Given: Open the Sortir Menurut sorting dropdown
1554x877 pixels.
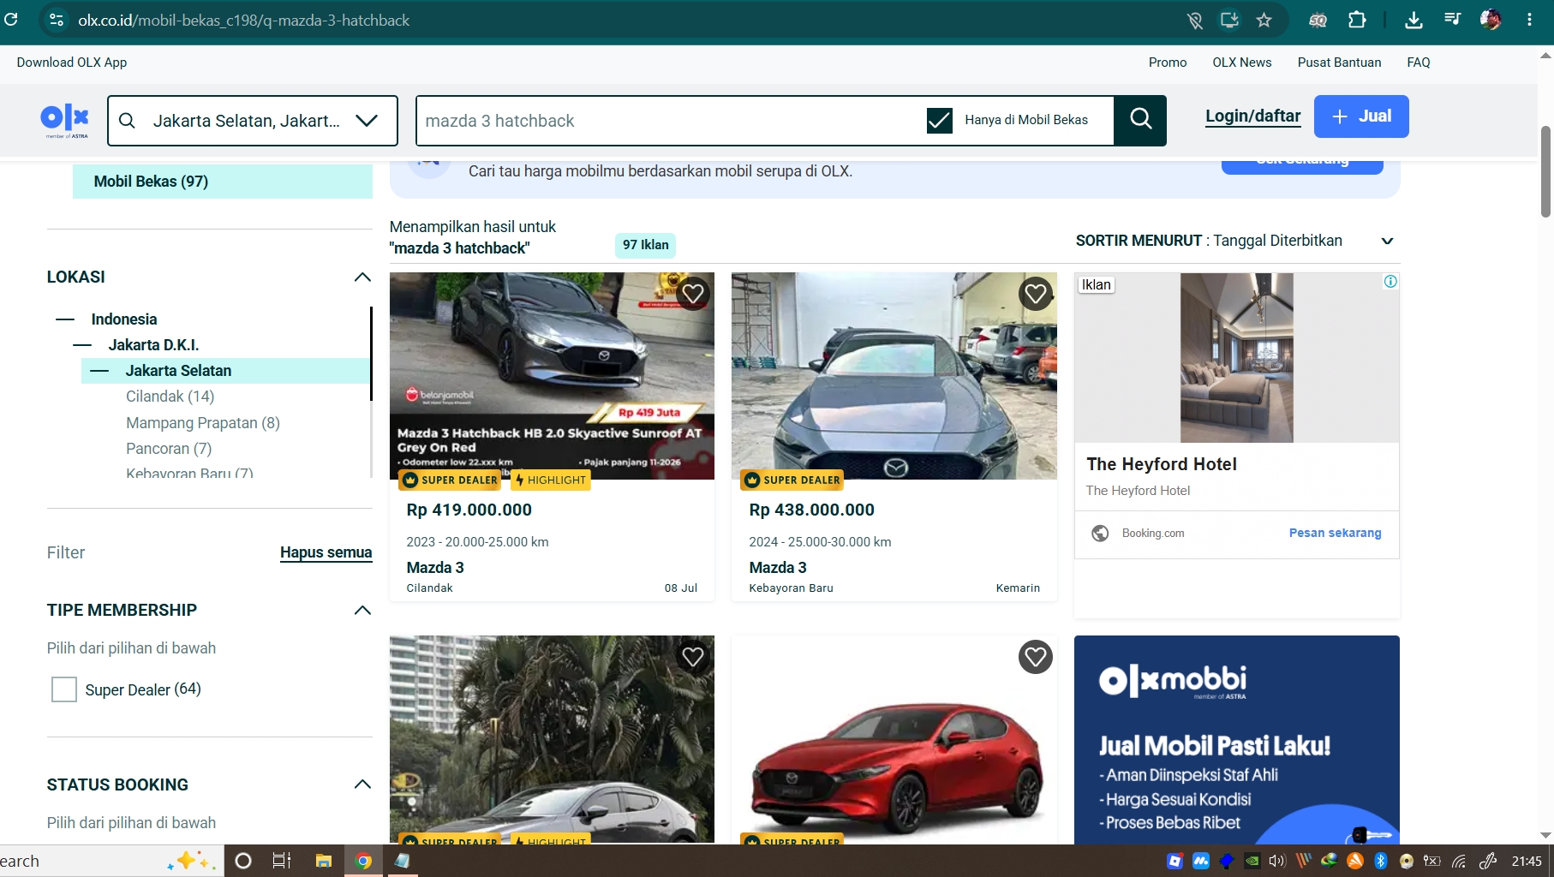Looking at the screenshot, I should click(1235, 241).
